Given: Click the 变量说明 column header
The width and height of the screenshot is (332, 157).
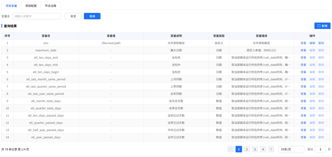Looking at the screenshot, I should click(176, 36).
